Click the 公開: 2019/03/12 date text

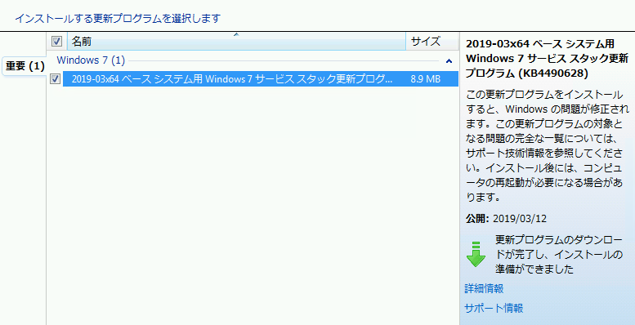[506, 219]
